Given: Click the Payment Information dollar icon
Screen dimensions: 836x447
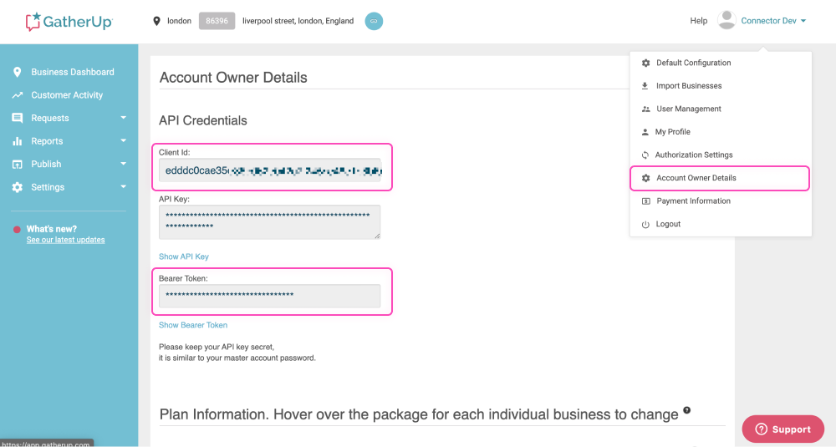Looking at the screenshot, I should pyautogui.click(x=645, y=201).
